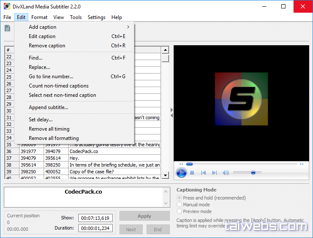Click the fast-forward double-arrow icon

302,164
